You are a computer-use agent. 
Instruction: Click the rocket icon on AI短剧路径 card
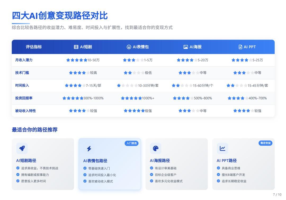[22, 148]
